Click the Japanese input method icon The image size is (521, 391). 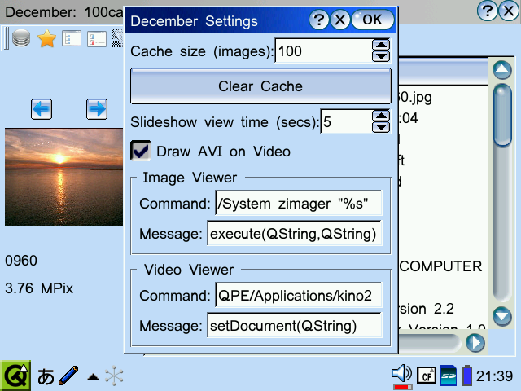pyautogui.click(x=46, y=376)
